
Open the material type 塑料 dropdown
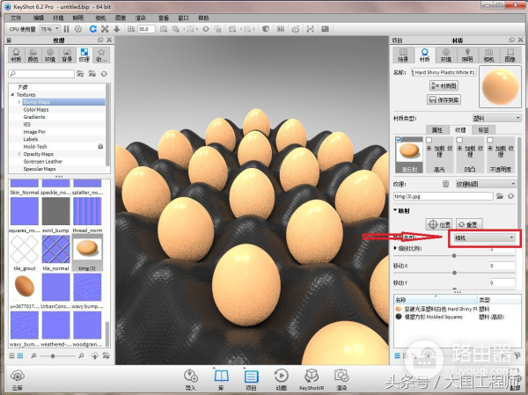(496, 118)
